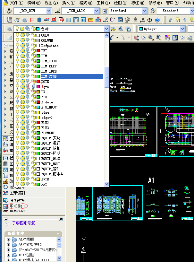The height and width of the screenshot is (262, 194).
Task: Open the Standard table style dropdown
Action: click(144, 11)
